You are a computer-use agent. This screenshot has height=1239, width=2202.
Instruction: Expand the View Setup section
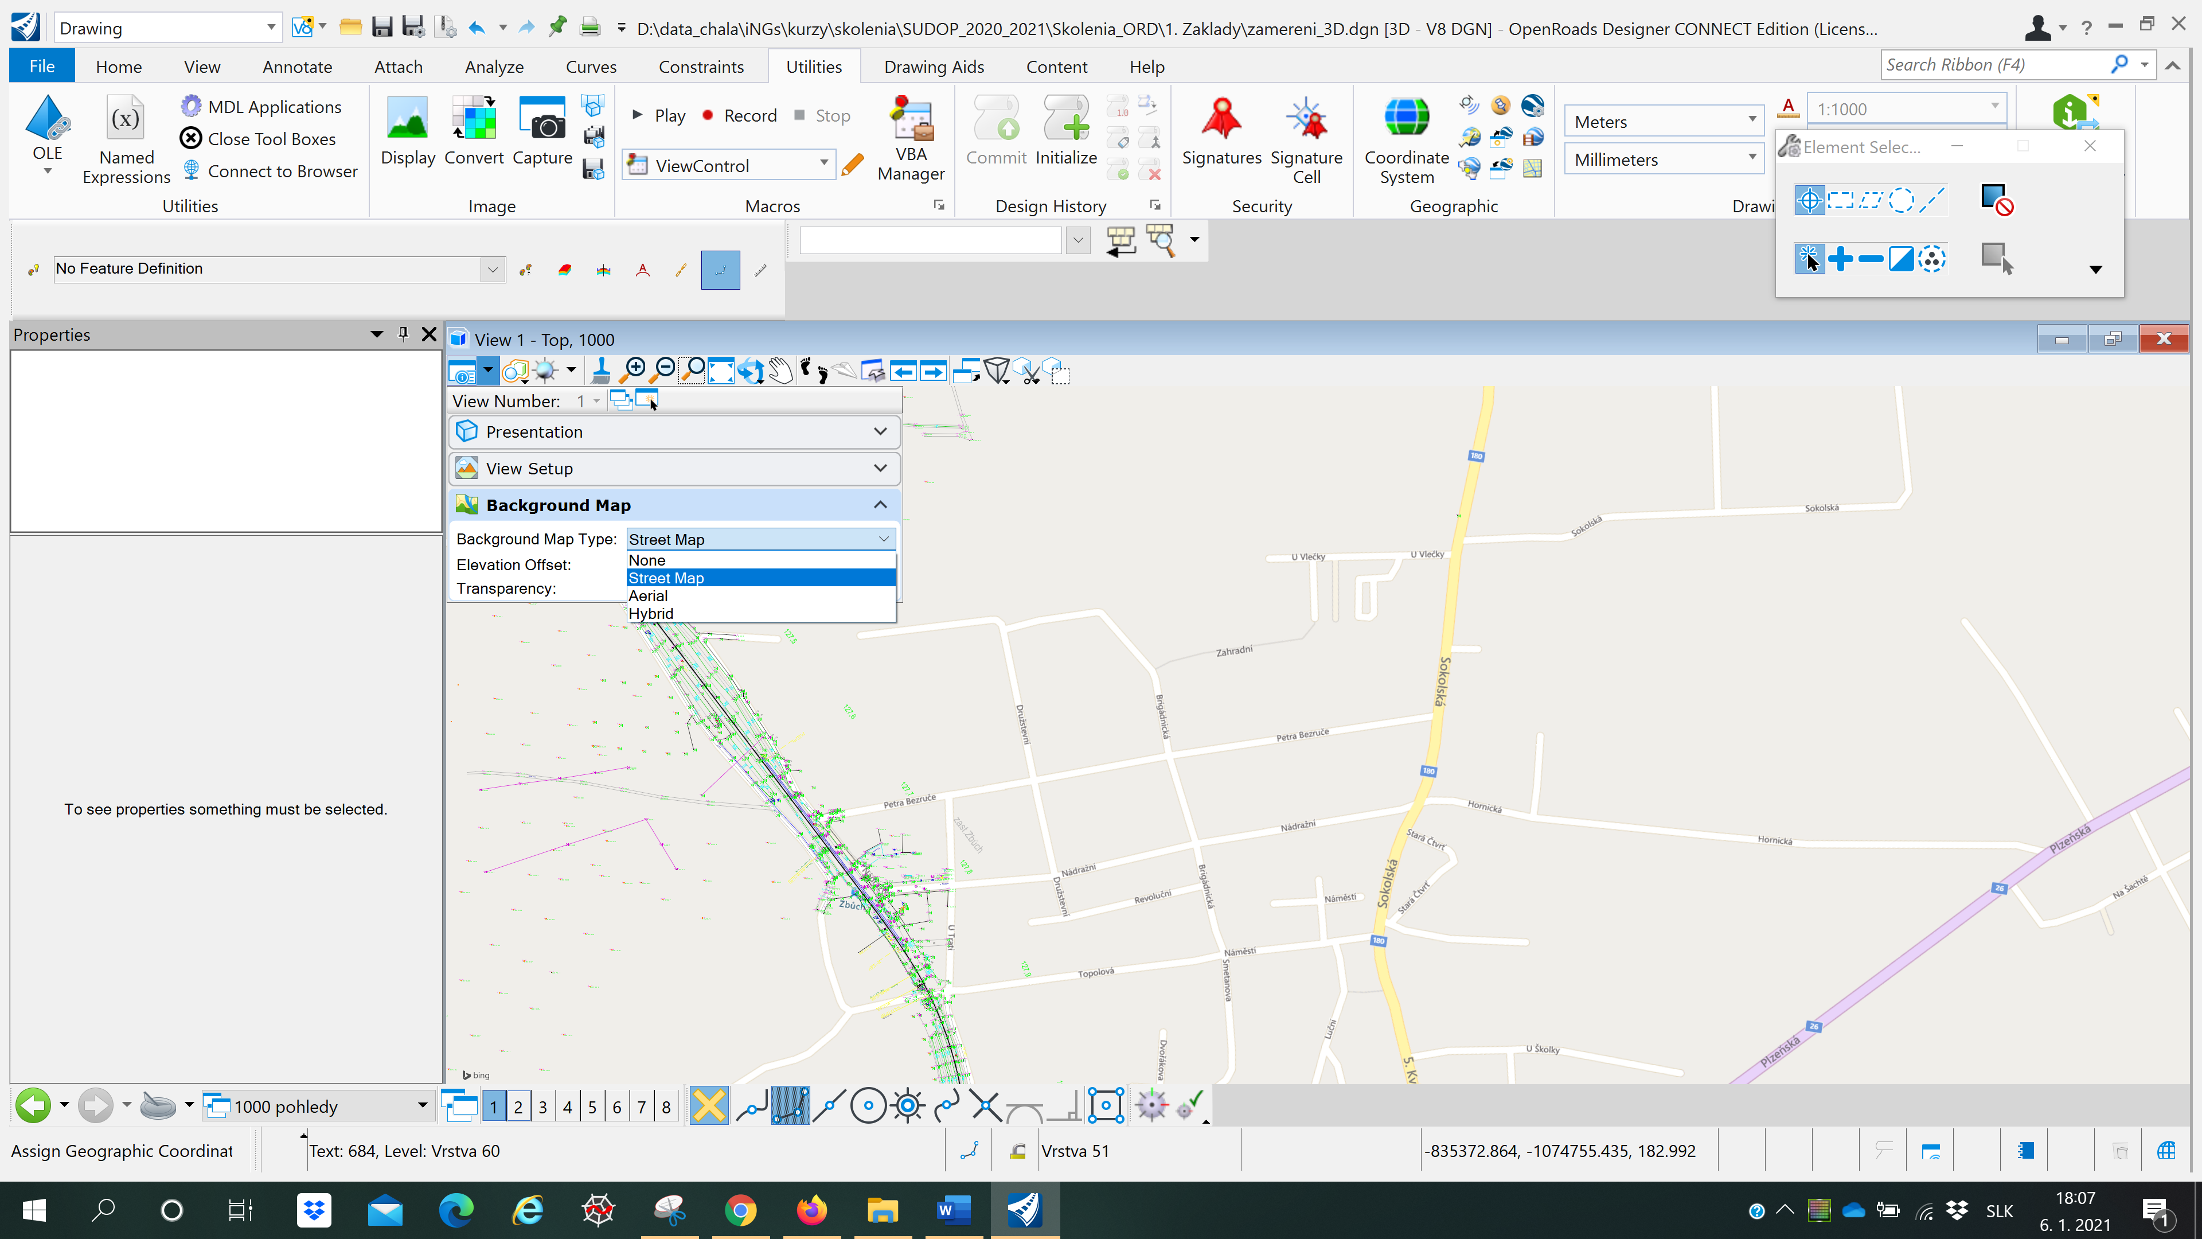(x=674, y=469)
